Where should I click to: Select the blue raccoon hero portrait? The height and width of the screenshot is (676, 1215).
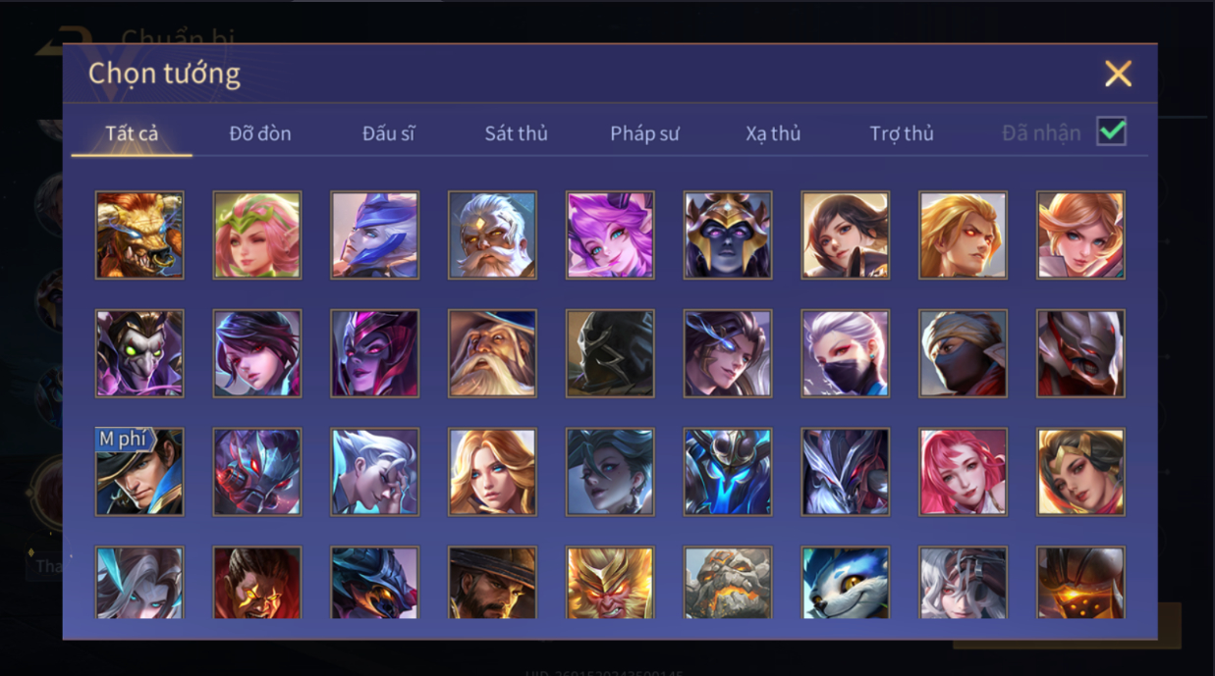(846, 583)
